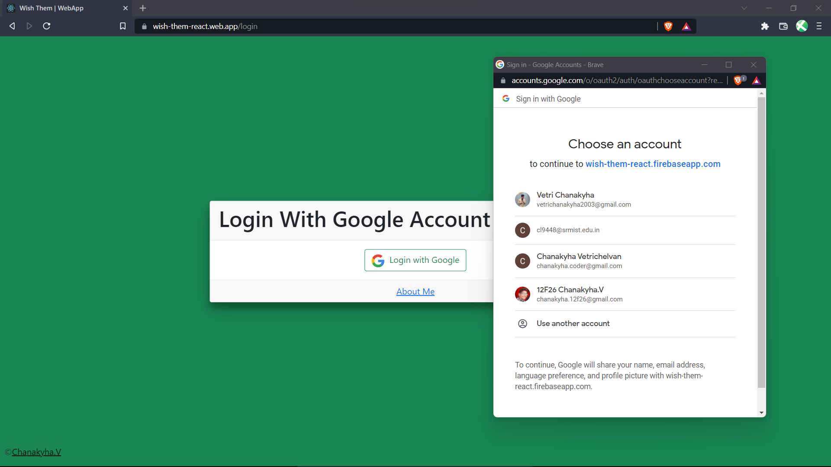Image resolution: width=831 pixels, height=467 pixels.
Task: Open the browser profile avatar
Action: pos(802,26)
